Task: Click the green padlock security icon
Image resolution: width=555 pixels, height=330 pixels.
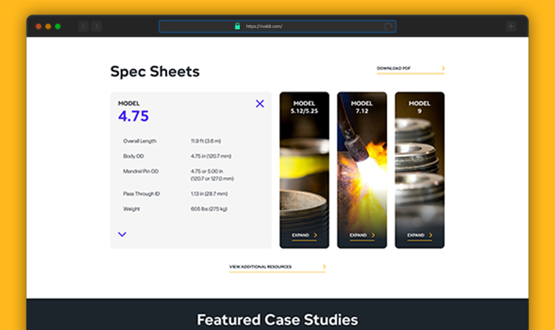Action: point(237,26)
